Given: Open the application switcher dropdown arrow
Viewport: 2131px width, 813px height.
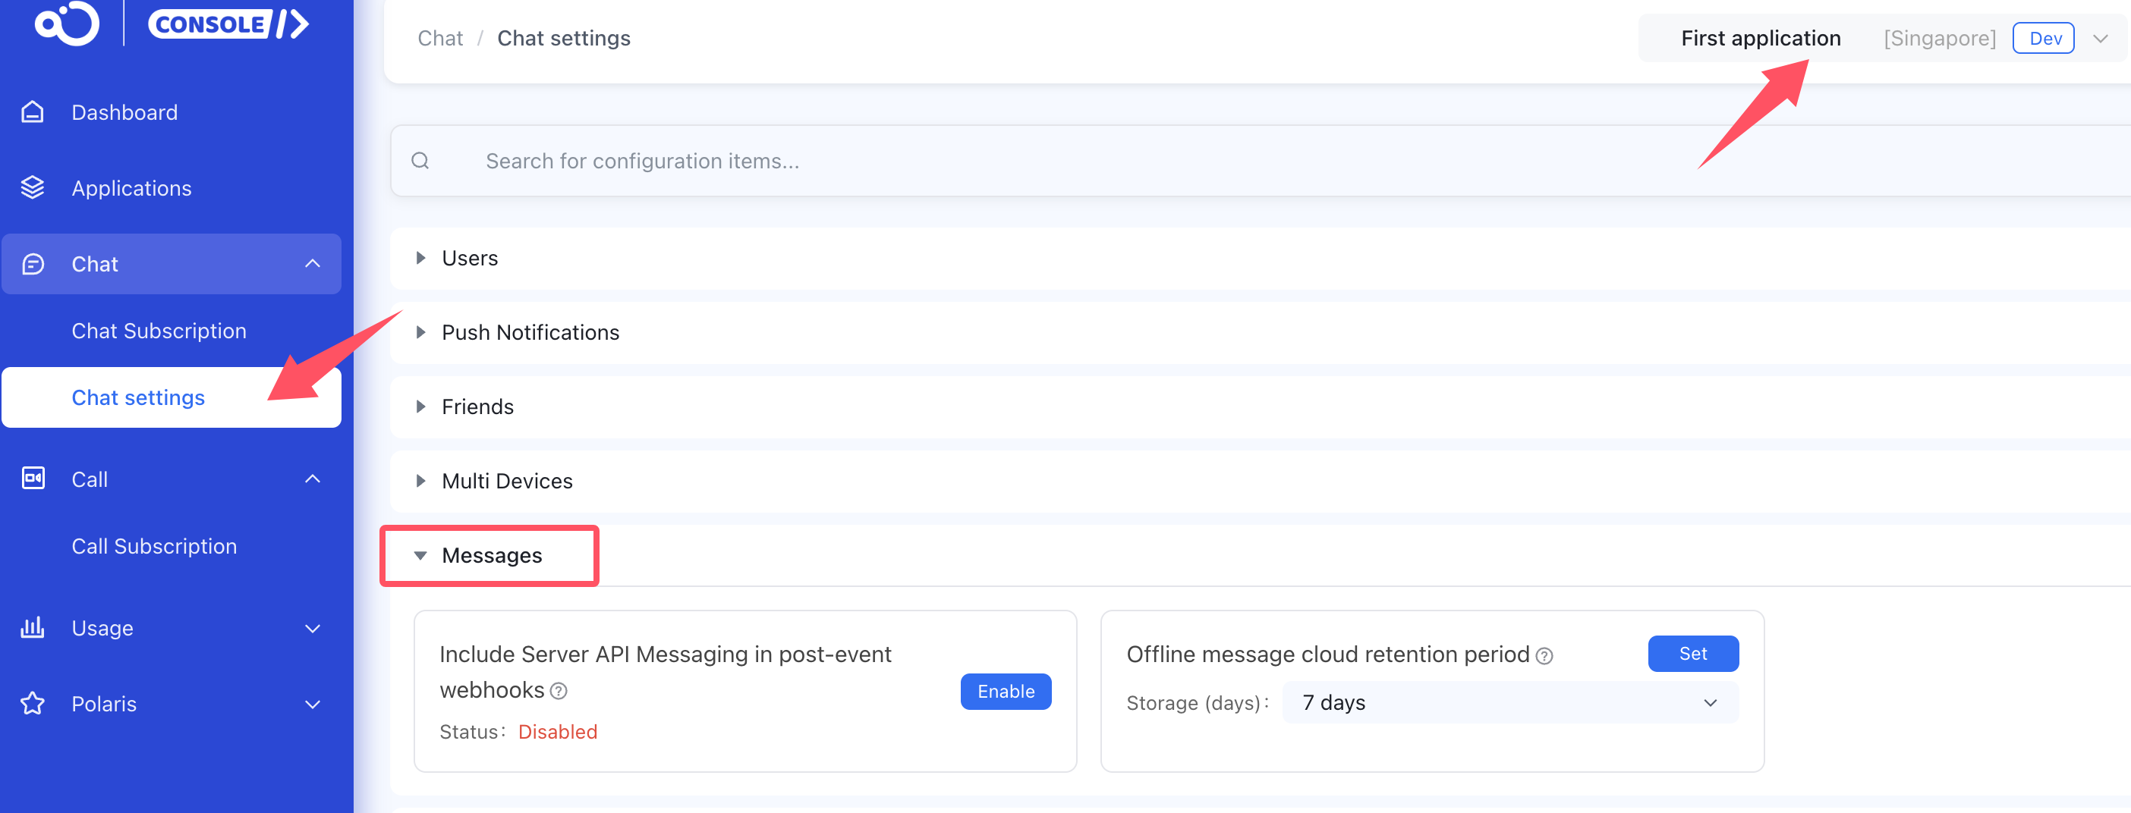Looking at the screenshot, I should (x=2100, y=39).
